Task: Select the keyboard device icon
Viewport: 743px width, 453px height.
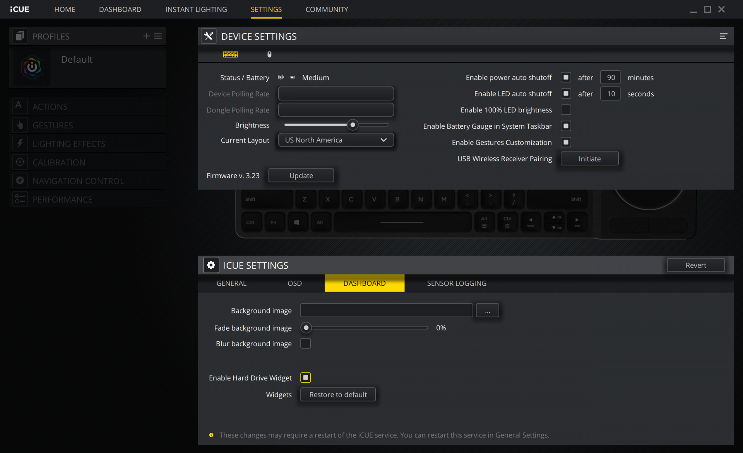Action: (x=230, y=54)
